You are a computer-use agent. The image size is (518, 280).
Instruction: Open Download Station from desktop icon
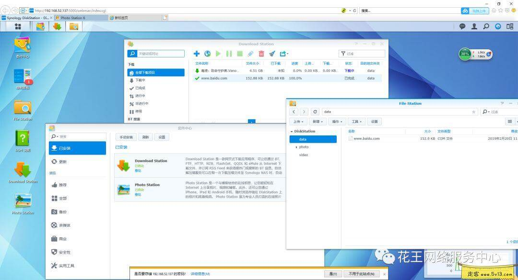pyautogui.click(x=23, y=172)
